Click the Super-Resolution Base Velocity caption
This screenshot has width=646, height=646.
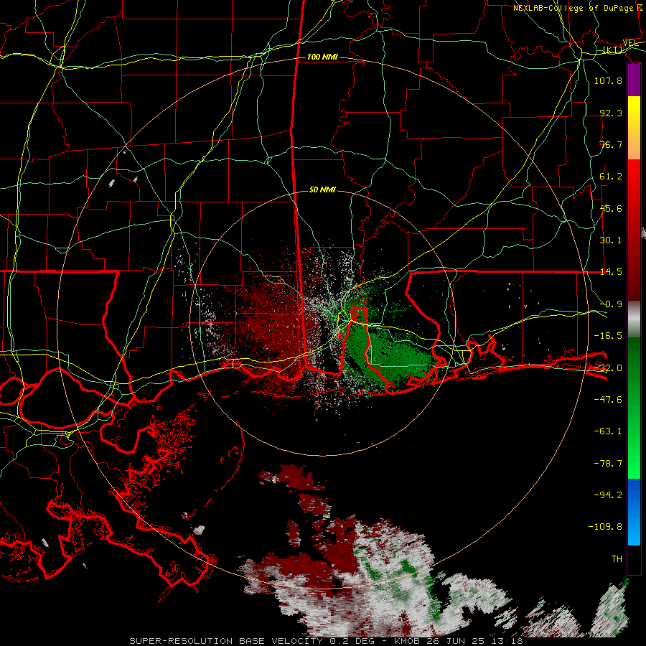point(326,641)
